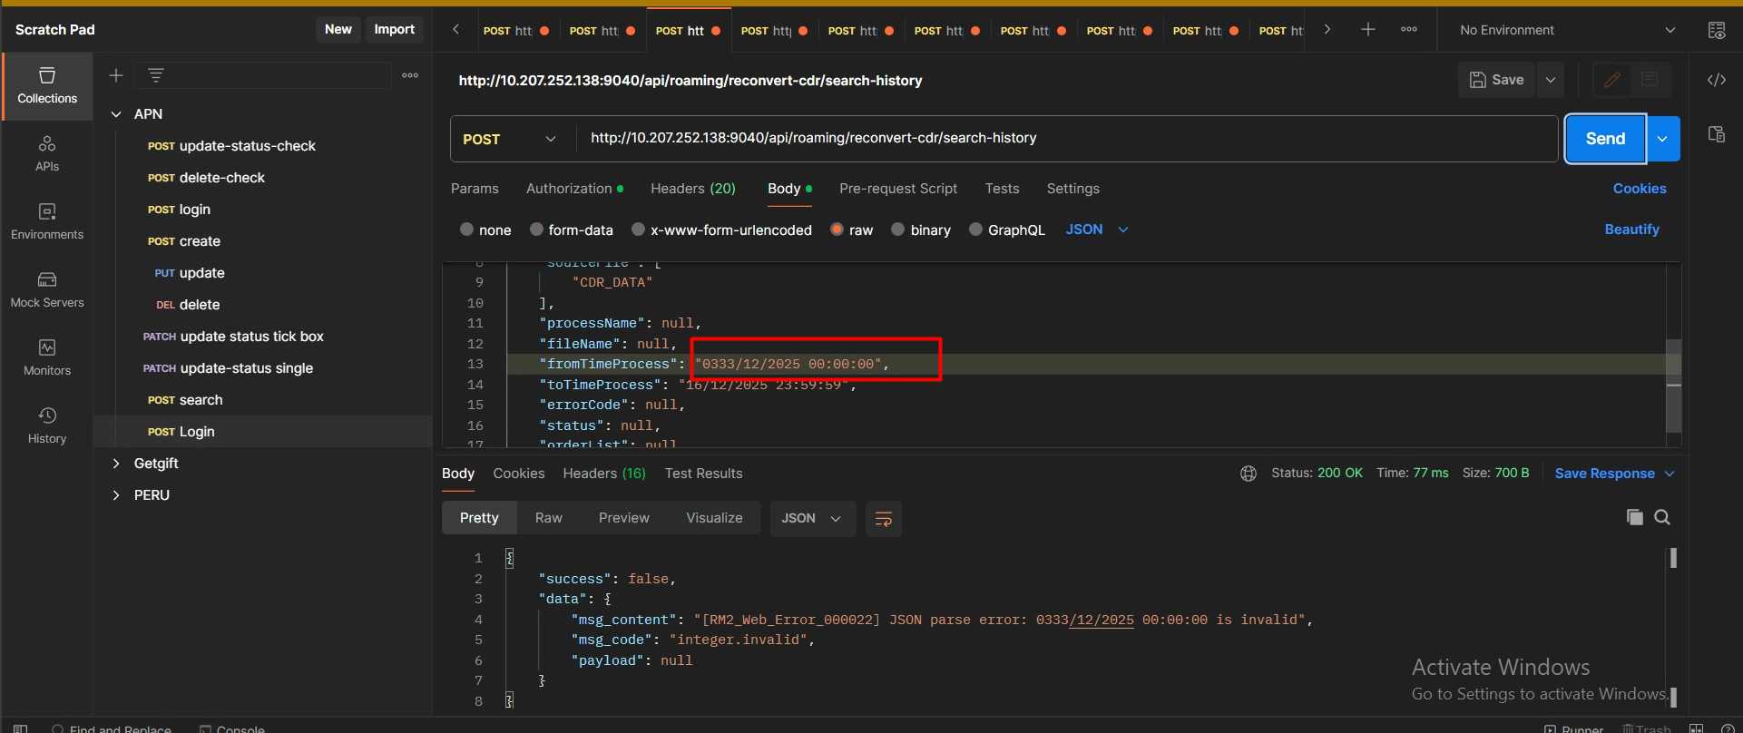Open the Test Results response tab
The image size is (1743, 733).
click(703, 474)
